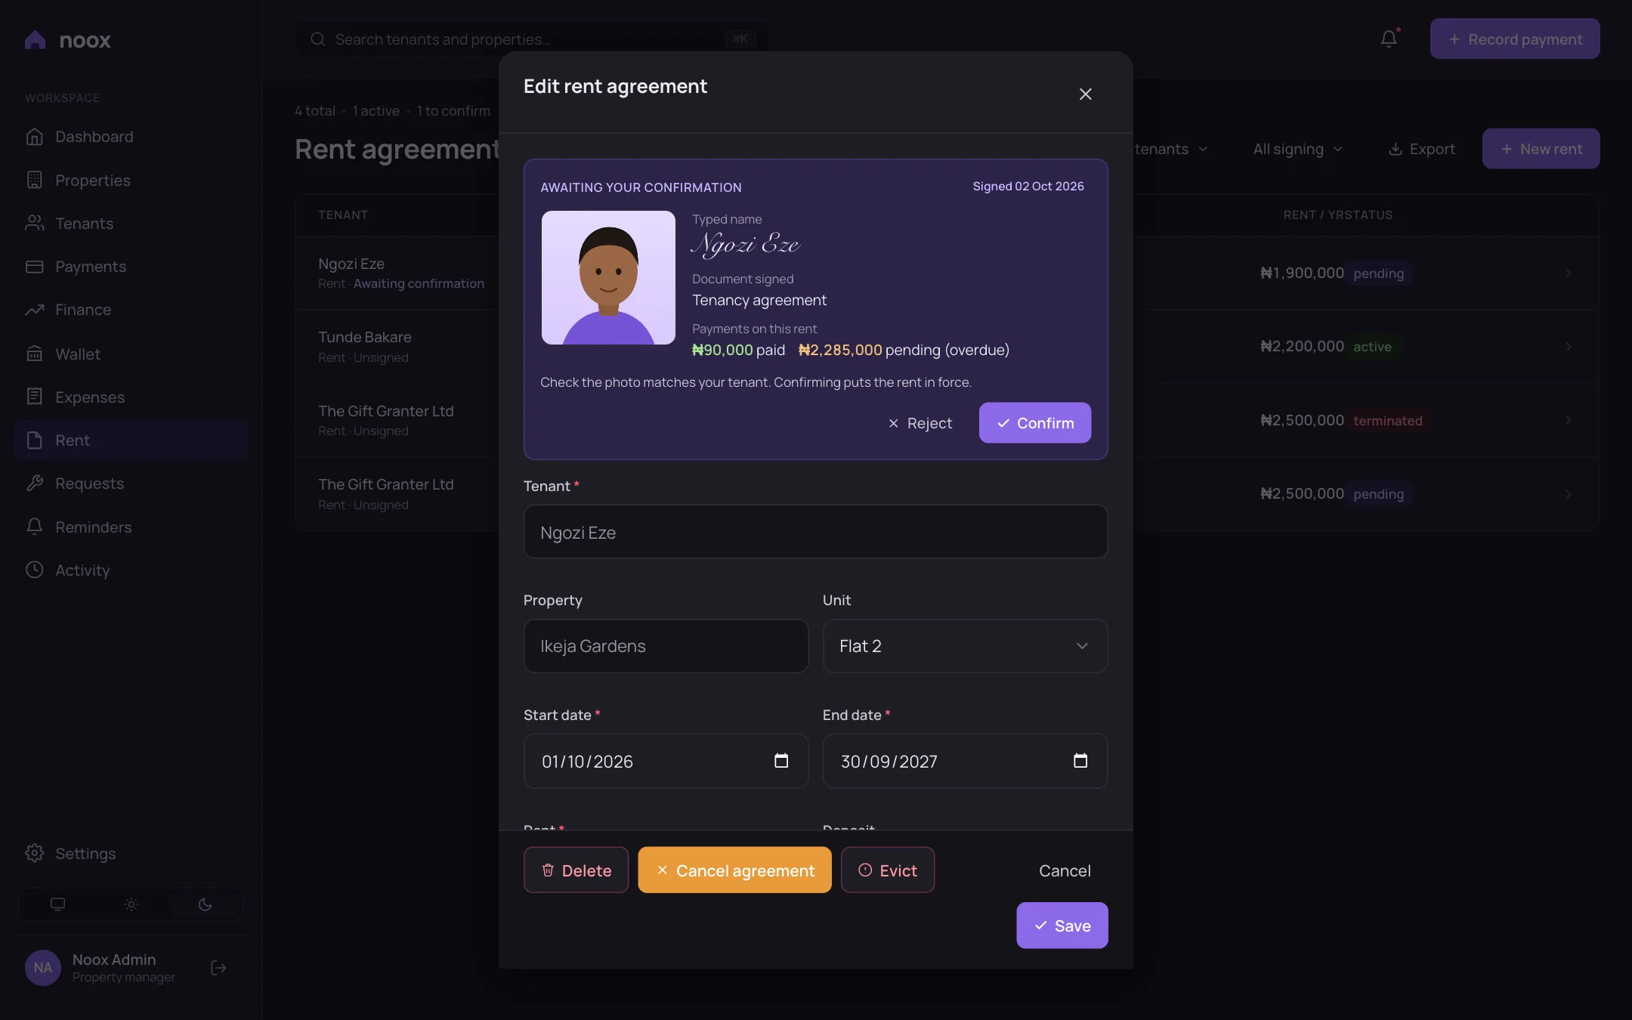Screen dimensions: 1632x1020
Task: Click the Delete button
Action: point(576,870)
